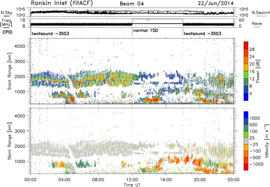The width and height of the screenshot is (270, 187).
Task: Click the '18' frequency axis tick
Action: point(22,20)
